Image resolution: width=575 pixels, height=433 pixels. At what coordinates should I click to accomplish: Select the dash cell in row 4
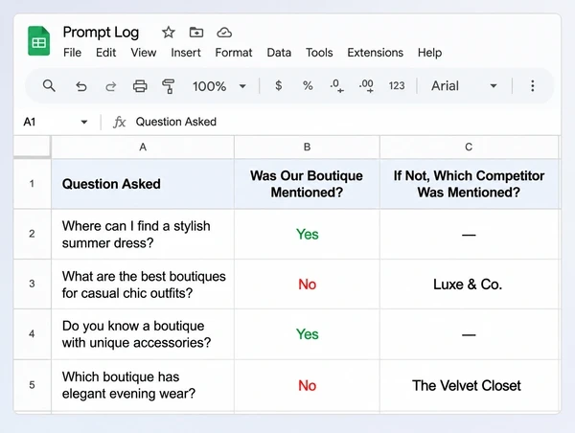point(470,334)
